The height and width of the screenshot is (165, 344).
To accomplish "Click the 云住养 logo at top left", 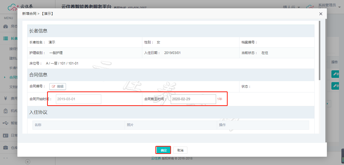I will click(20, 7).
